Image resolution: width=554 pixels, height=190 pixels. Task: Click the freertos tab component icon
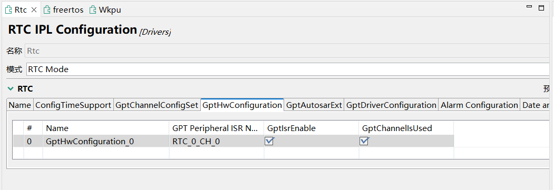[x=47, y=10]
